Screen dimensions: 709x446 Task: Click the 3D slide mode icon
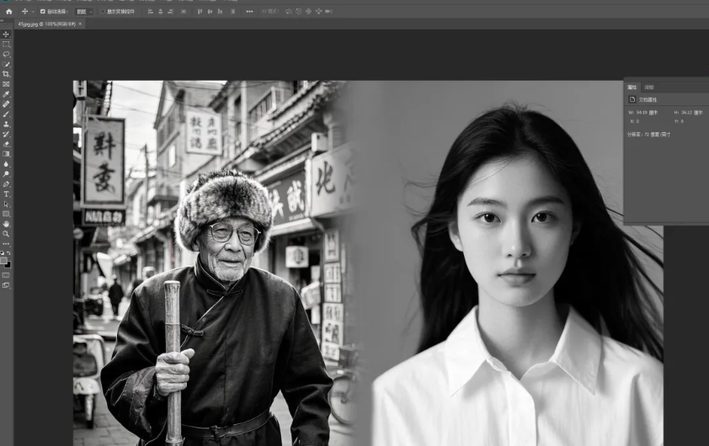[x=318, y=11]
